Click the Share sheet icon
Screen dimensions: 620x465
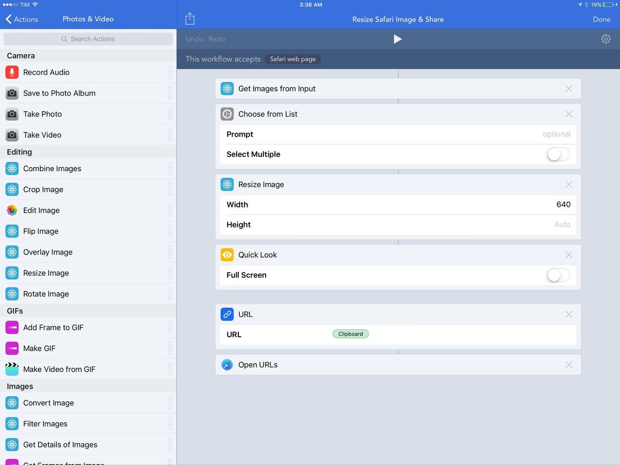click(x=190, y=18)
